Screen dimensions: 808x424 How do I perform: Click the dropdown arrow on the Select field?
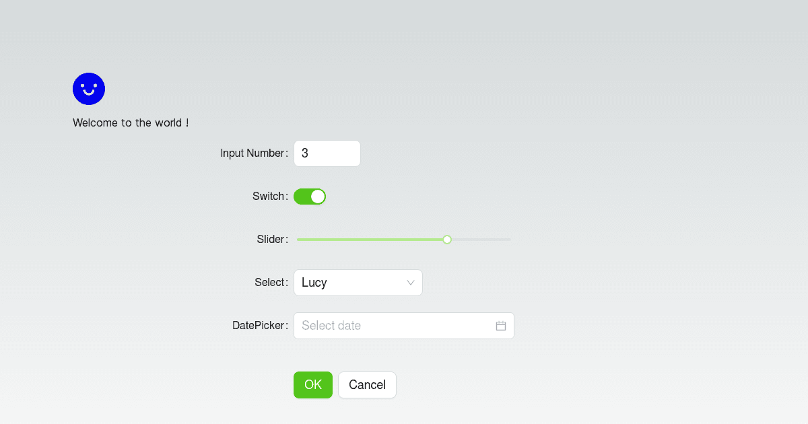[411, 283]
